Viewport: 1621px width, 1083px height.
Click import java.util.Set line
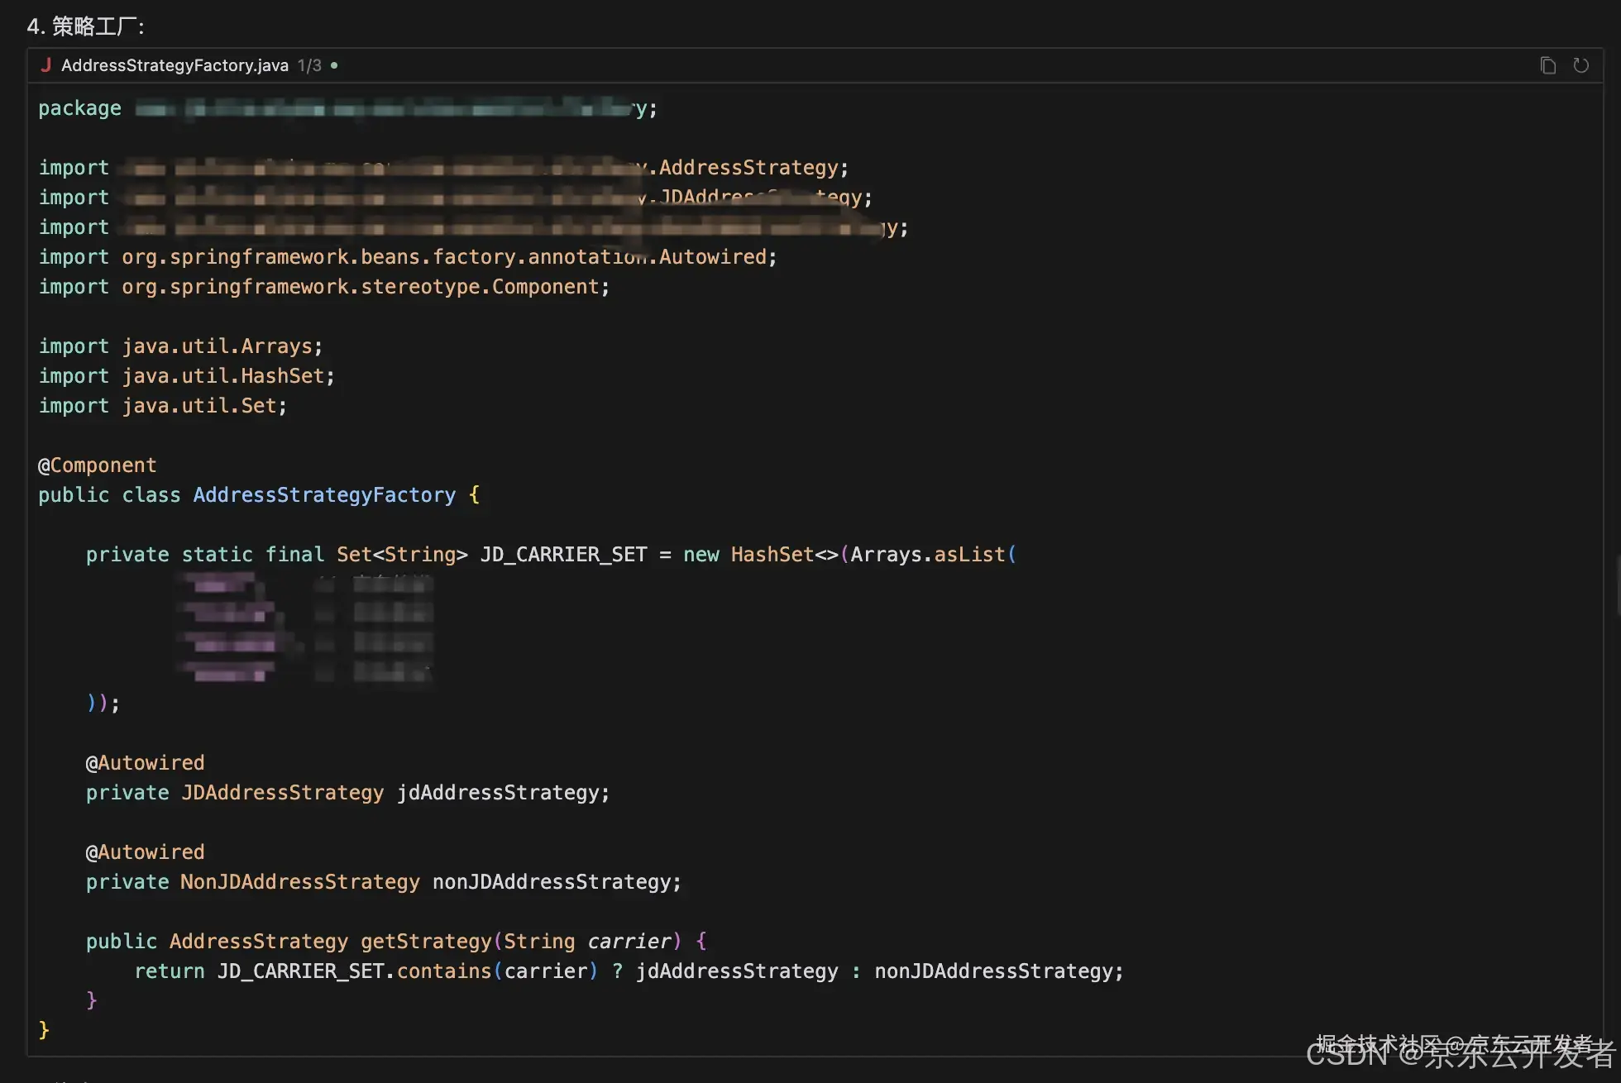[x=162, y=406]
